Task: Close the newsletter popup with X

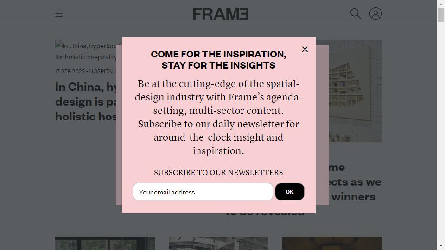Action: tap(305, 50)
